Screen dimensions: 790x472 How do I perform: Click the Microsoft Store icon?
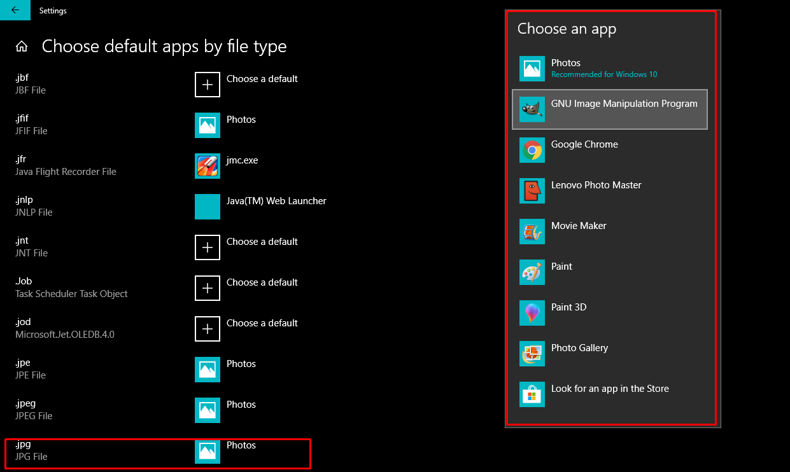532,394
